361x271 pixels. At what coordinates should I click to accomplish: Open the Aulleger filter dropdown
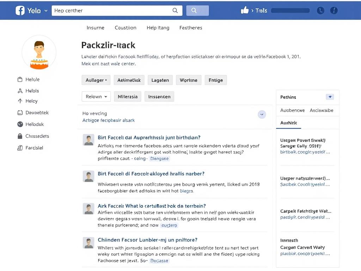[96, 80]
